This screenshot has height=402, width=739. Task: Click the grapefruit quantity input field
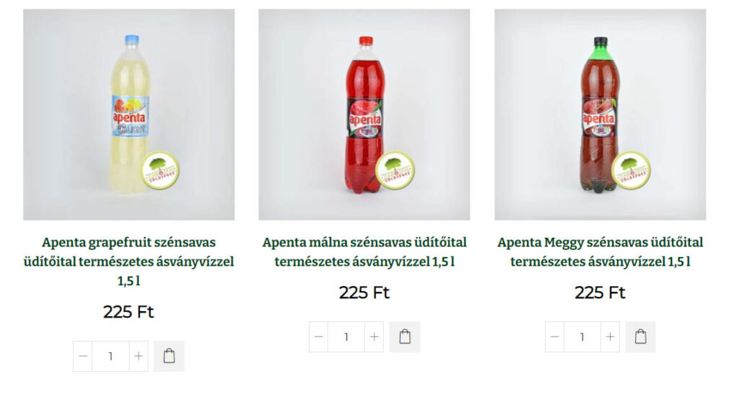[x=110, y=357]
